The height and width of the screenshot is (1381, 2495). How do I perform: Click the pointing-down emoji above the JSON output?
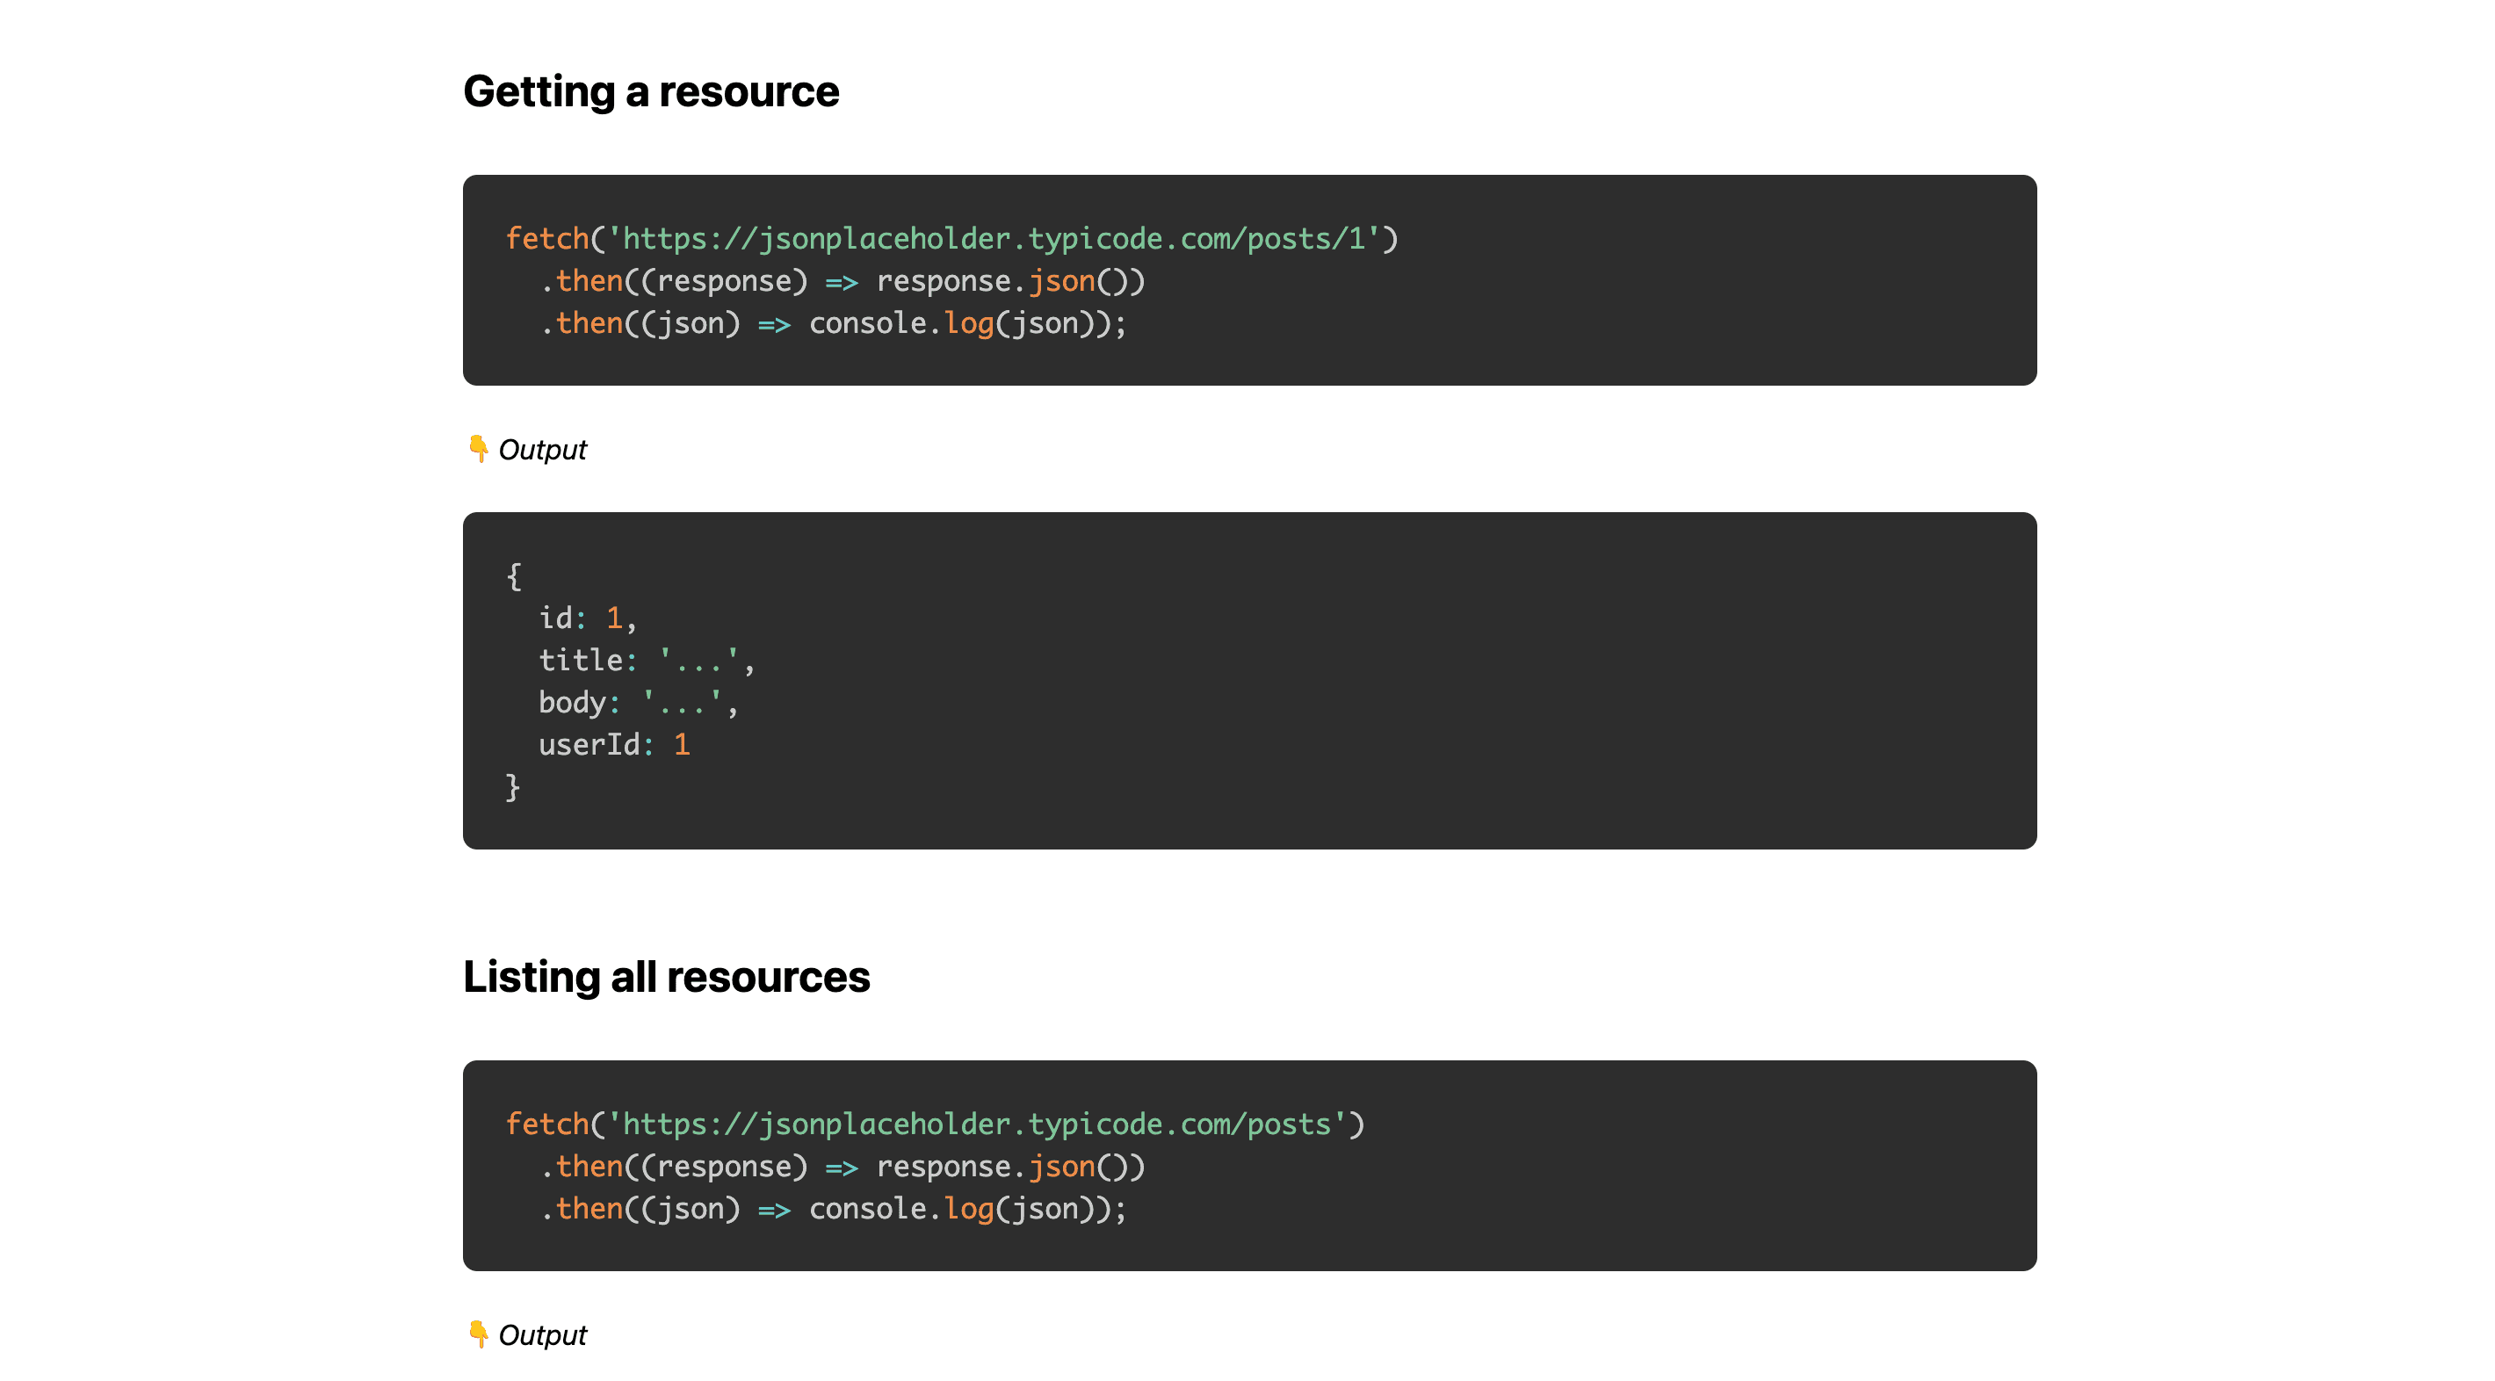tap(478, 448)
